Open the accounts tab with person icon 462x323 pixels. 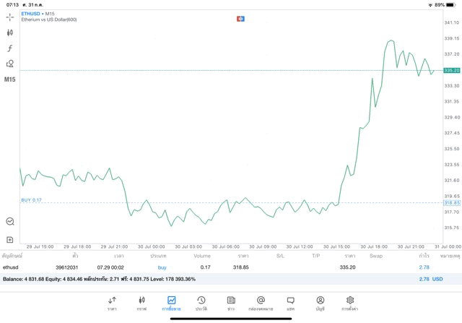click(x=321, y=303)
